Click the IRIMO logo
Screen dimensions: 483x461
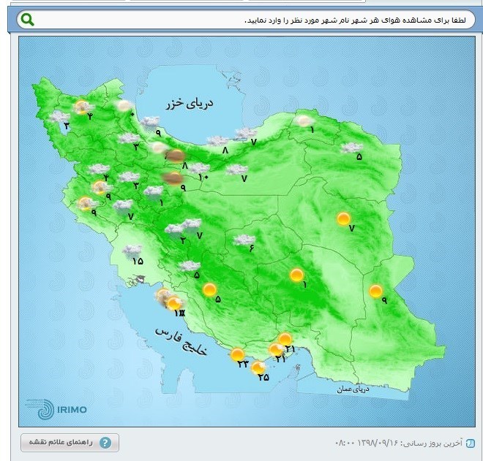pyautogui.click(x=51, y=408)
